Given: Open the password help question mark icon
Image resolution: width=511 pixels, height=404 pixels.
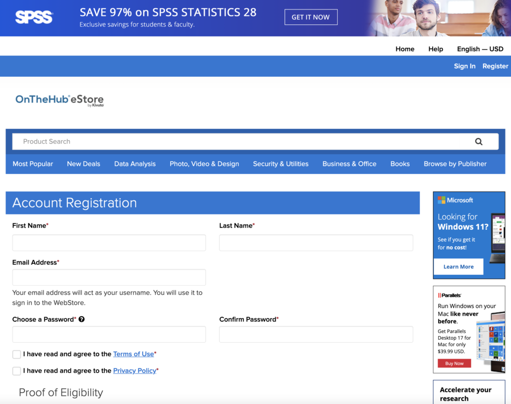Looking at the screenshot, I should [x=81, y=319].
